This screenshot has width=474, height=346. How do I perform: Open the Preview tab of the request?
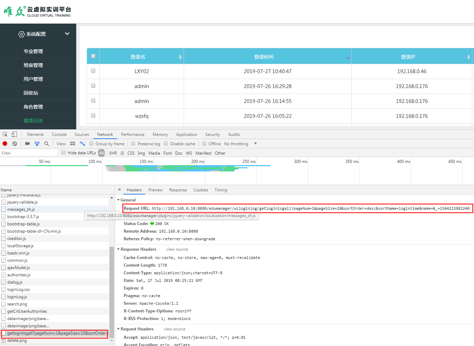point(155,190)
